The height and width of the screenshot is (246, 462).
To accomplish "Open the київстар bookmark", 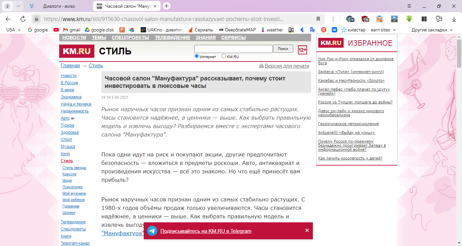I will (353, 30).
